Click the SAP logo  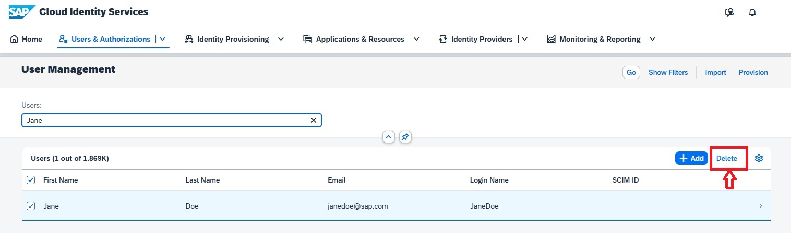pos(22,12)
